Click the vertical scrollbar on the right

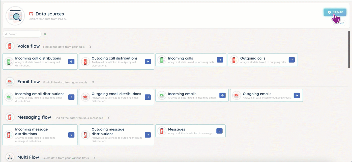(349, 49)
